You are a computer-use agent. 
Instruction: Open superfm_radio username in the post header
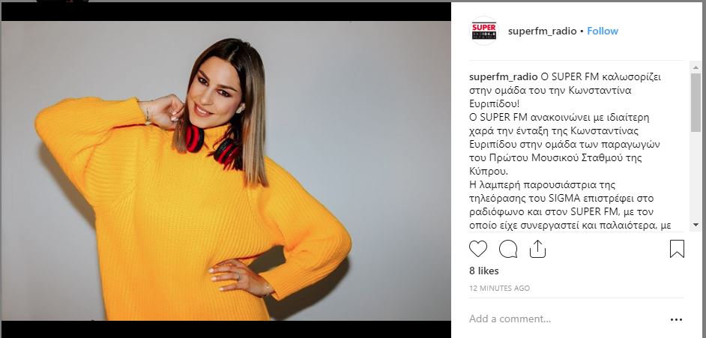pos(542,31)
